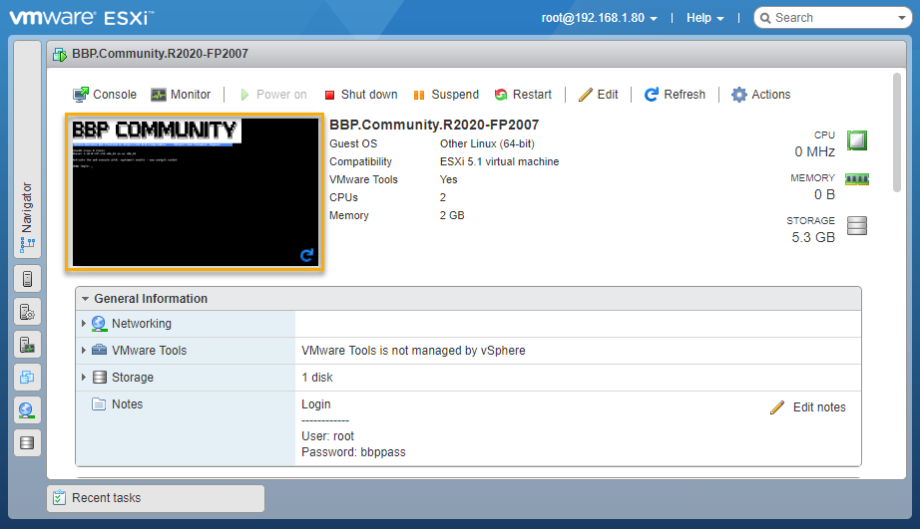Viewport: 920px width, 529px height.
Task: Open Virtual Machines icon in sidebar
Action: click(27, 378)
